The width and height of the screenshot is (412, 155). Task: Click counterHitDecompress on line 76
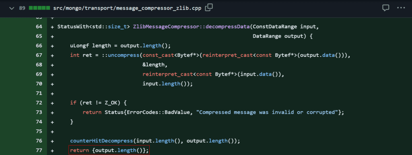click(x=101, y=141)
